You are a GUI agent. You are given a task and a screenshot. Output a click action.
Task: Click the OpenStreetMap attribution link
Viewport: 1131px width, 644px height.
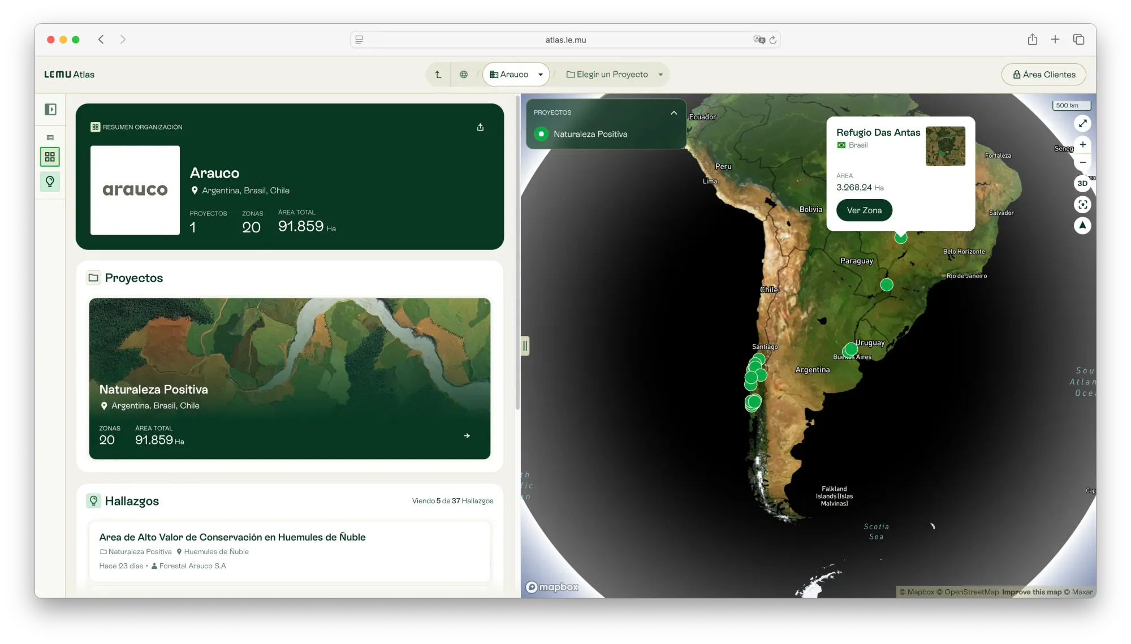968,592
